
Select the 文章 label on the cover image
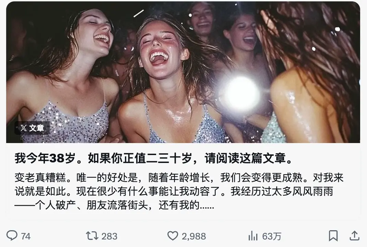click(37, 128)
